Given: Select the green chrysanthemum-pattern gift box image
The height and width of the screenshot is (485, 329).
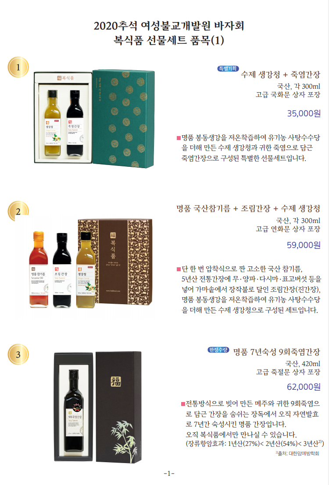Looking at the screenshot, I should pyautogui.click(x=124, y=119).
